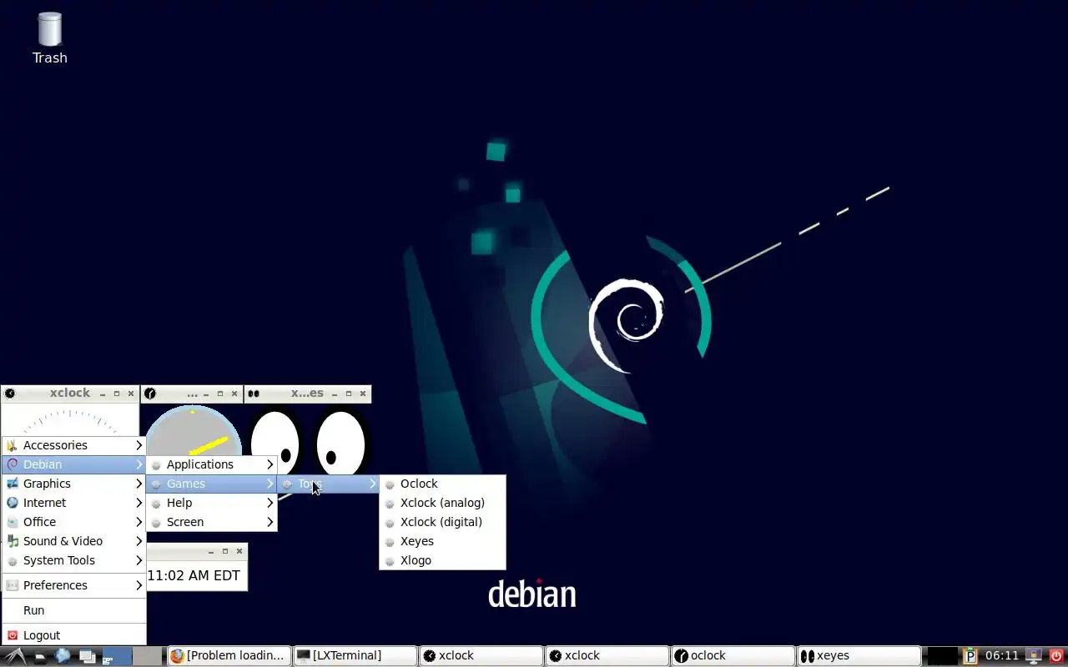Activate the oclock taskbar button
Screen dimensions: 1068x667
point(733,656)
